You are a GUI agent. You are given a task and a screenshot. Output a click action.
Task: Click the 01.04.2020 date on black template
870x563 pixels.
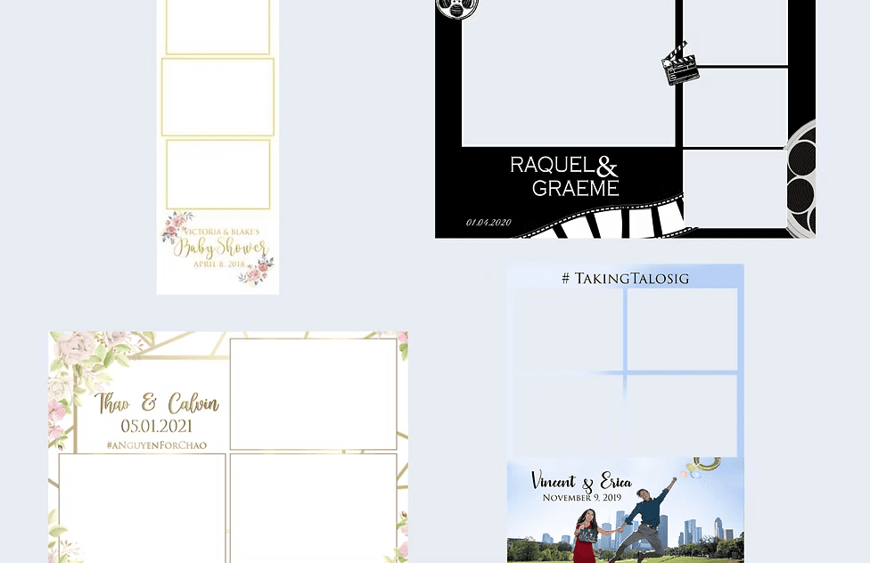click(488, 223)
